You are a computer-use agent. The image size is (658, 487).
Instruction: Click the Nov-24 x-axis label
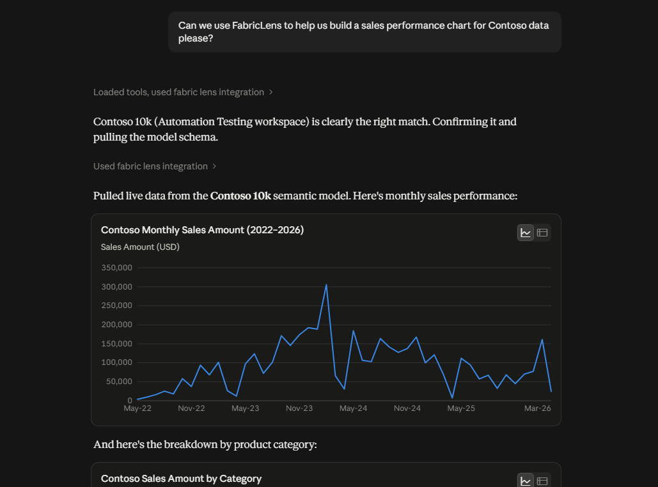point(407,408)
